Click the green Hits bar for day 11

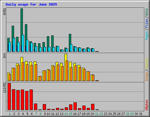(52, 41)
